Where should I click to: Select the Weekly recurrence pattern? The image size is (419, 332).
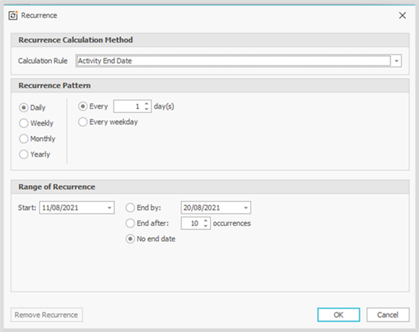(x=24, y=123)
